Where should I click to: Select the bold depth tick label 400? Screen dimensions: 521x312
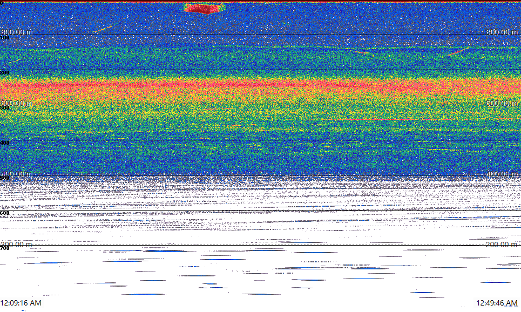coord(5,143)
